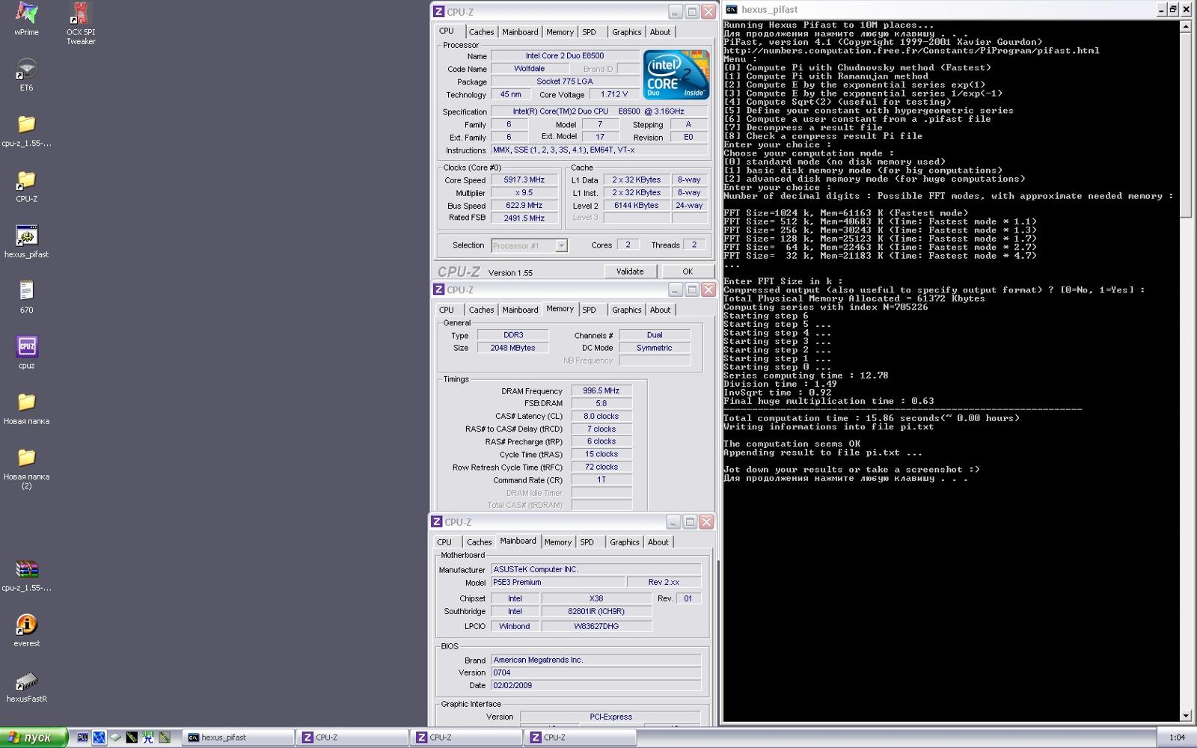1197x748 pixels.
Task: Click the PLL quick launch icon
Action: coord(82,738)
